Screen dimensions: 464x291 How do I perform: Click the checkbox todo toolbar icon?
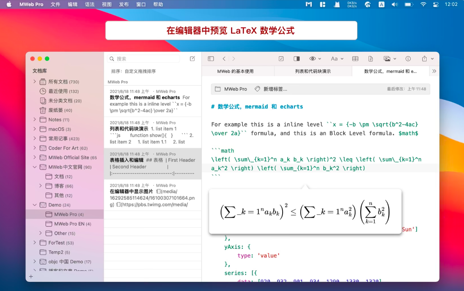[281, 59]
